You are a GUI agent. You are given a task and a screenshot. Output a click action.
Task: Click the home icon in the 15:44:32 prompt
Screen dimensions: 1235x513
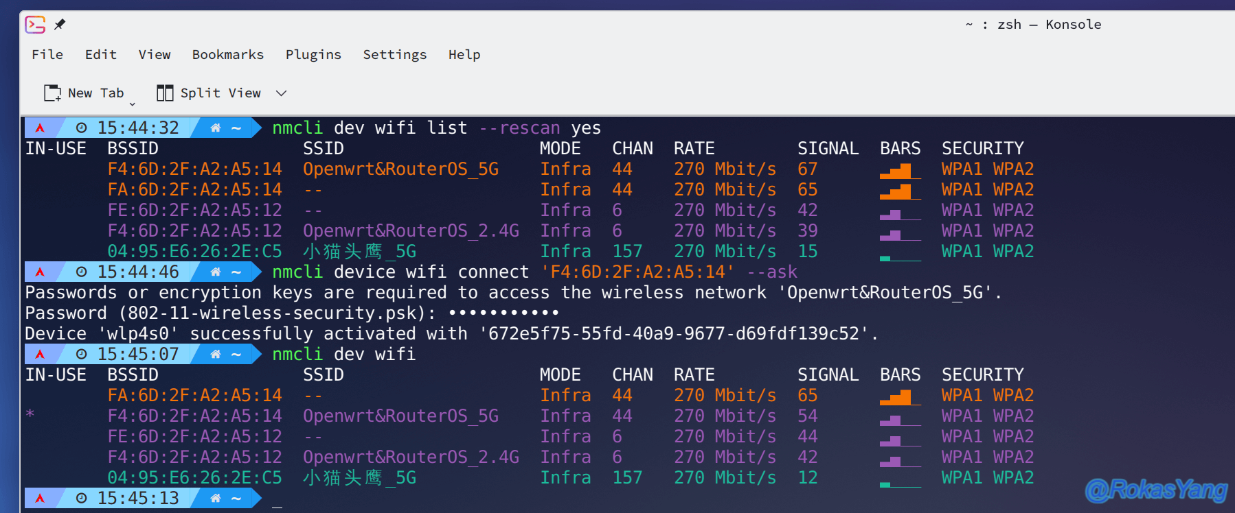pos(216,128)
